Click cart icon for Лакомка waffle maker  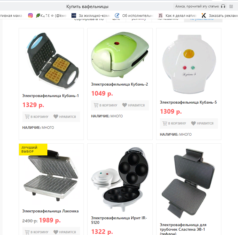coord(27,232)
